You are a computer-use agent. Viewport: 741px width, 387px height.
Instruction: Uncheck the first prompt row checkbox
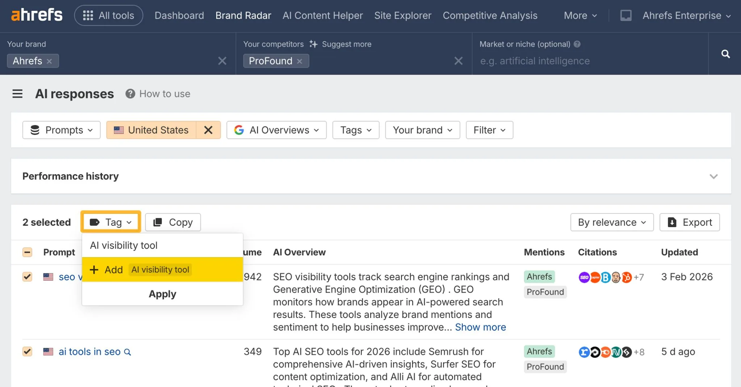27,277
